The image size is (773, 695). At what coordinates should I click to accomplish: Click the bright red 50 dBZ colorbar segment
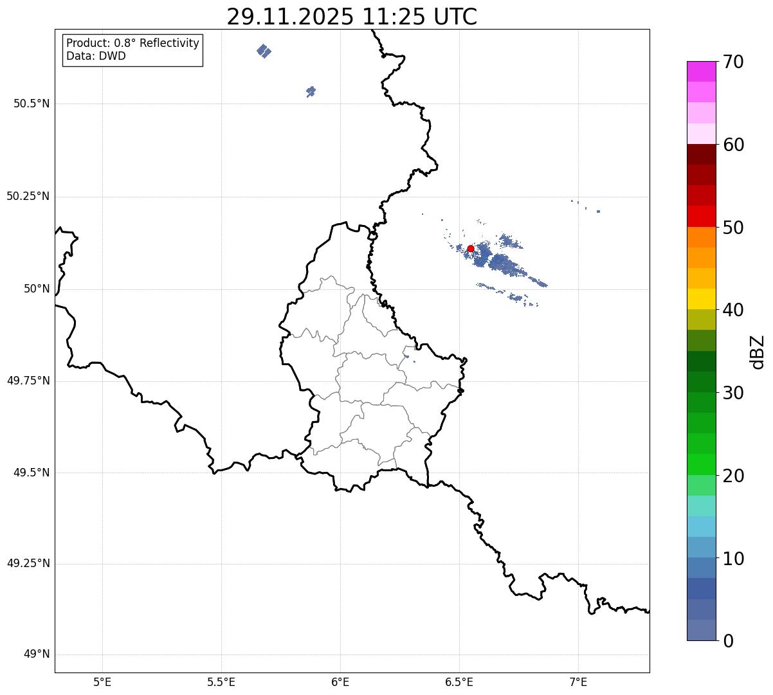point(701,216)
